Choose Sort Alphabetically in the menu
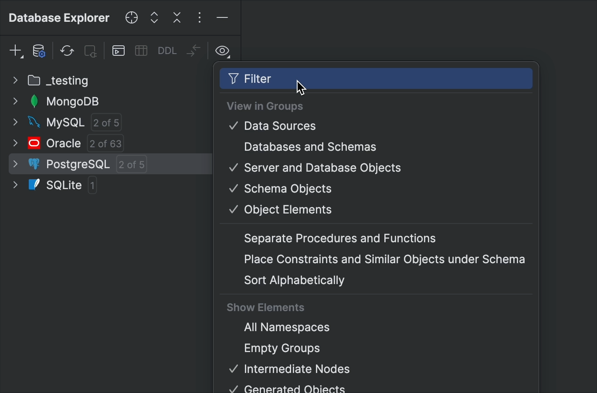 [294, 280]
